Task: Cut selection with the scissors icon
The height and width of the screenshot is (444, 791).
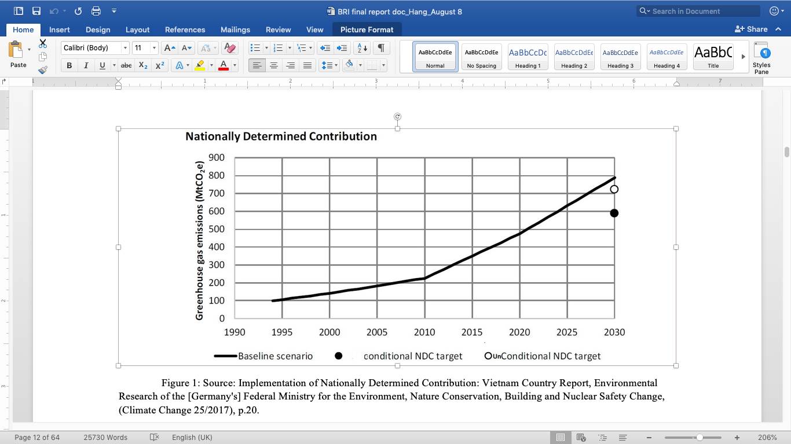Action: coord(43,44)
